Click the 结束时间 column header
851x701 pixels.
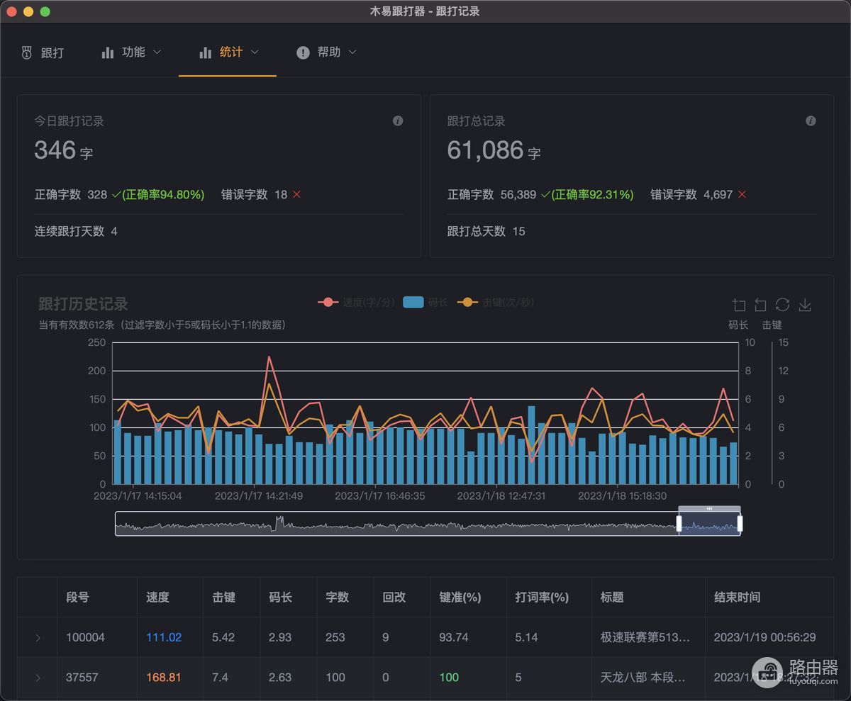click(x=737, y=597)
